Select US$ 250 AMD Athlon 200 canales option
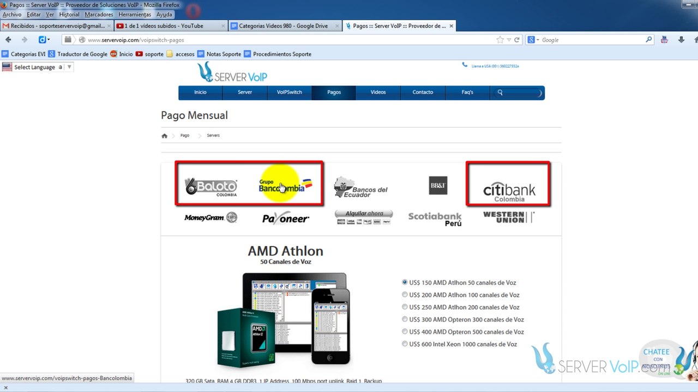This screenshot has height=392, width=698. 405,307
